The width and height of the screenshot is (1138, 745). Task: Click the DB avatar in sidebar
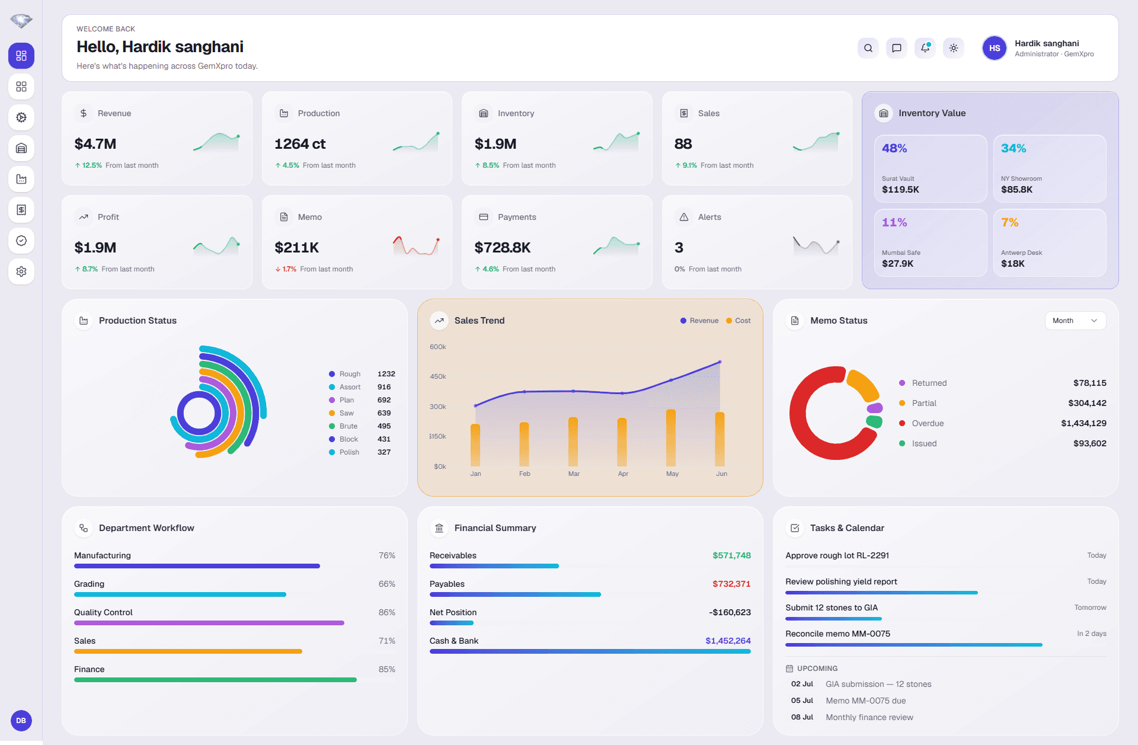pyautogui.click(x=21, y=721)
